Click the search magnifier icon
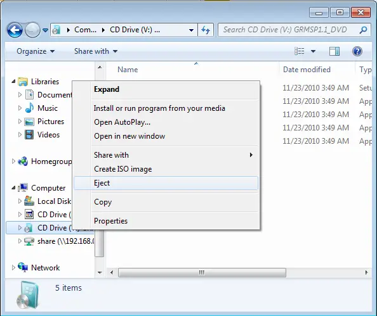377x316 pixels. click(363, 30)
